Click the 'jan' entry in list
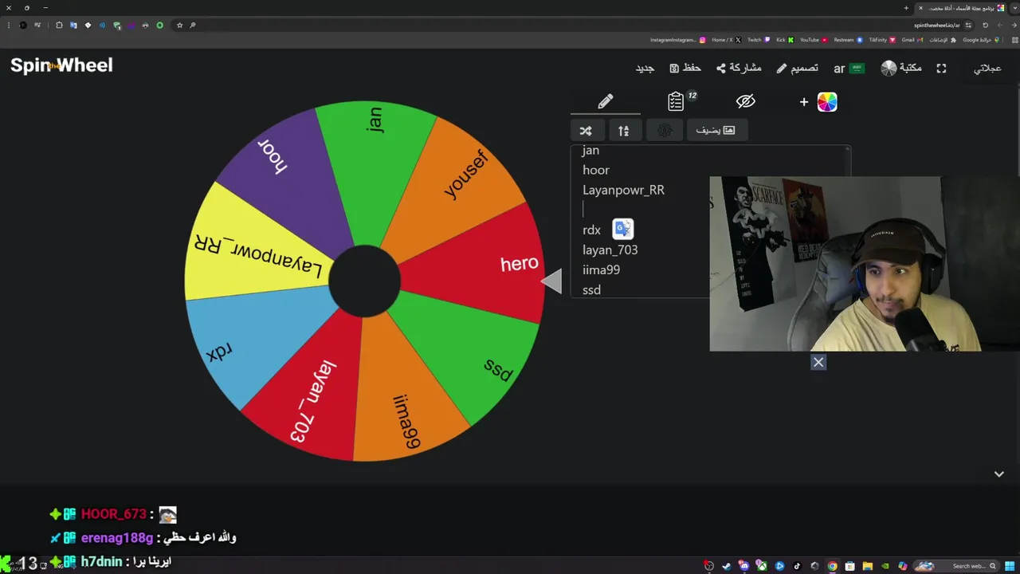Viewport: 1020px width, 574px height. 590,151
